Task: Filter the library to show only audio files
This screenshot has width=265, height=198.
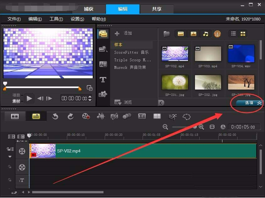Action: tap(205, 34)
